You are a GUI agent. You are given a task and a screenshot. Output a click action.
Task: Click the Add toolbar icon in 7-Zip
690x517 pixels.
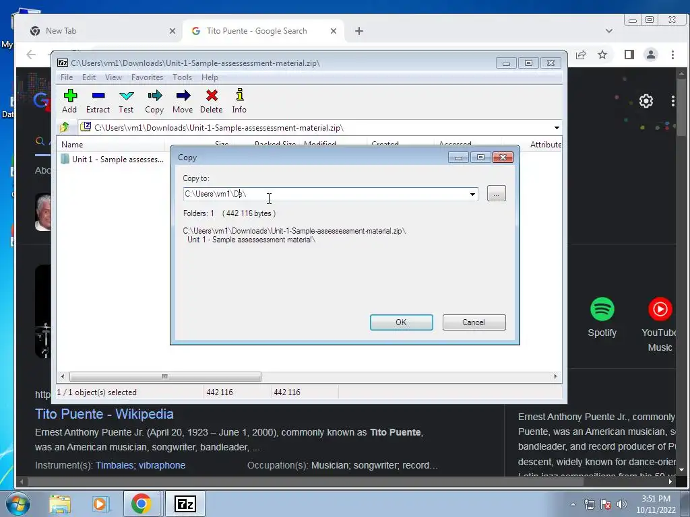pos(69,101)
